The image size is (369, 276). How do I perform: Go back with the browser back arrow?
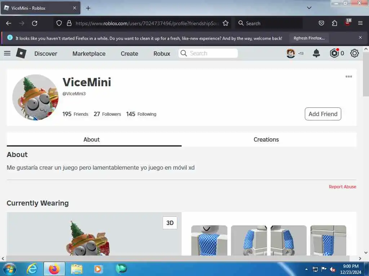[x=9, y=23]
